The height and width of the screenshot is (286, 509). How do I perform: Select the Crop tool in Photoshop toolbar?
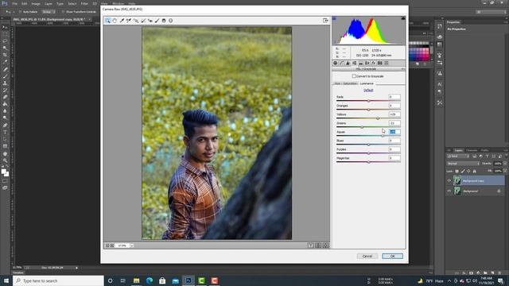coord(5,55)
